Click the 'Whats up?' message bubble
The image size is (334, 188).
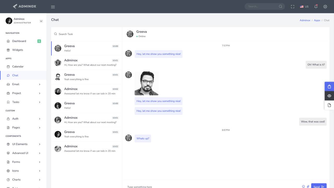pos(143,138)
